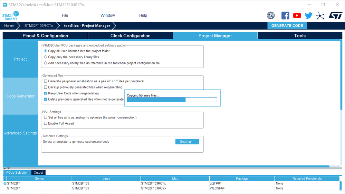
Task: Click the WLCSP64 package cell
Action: 242,188
